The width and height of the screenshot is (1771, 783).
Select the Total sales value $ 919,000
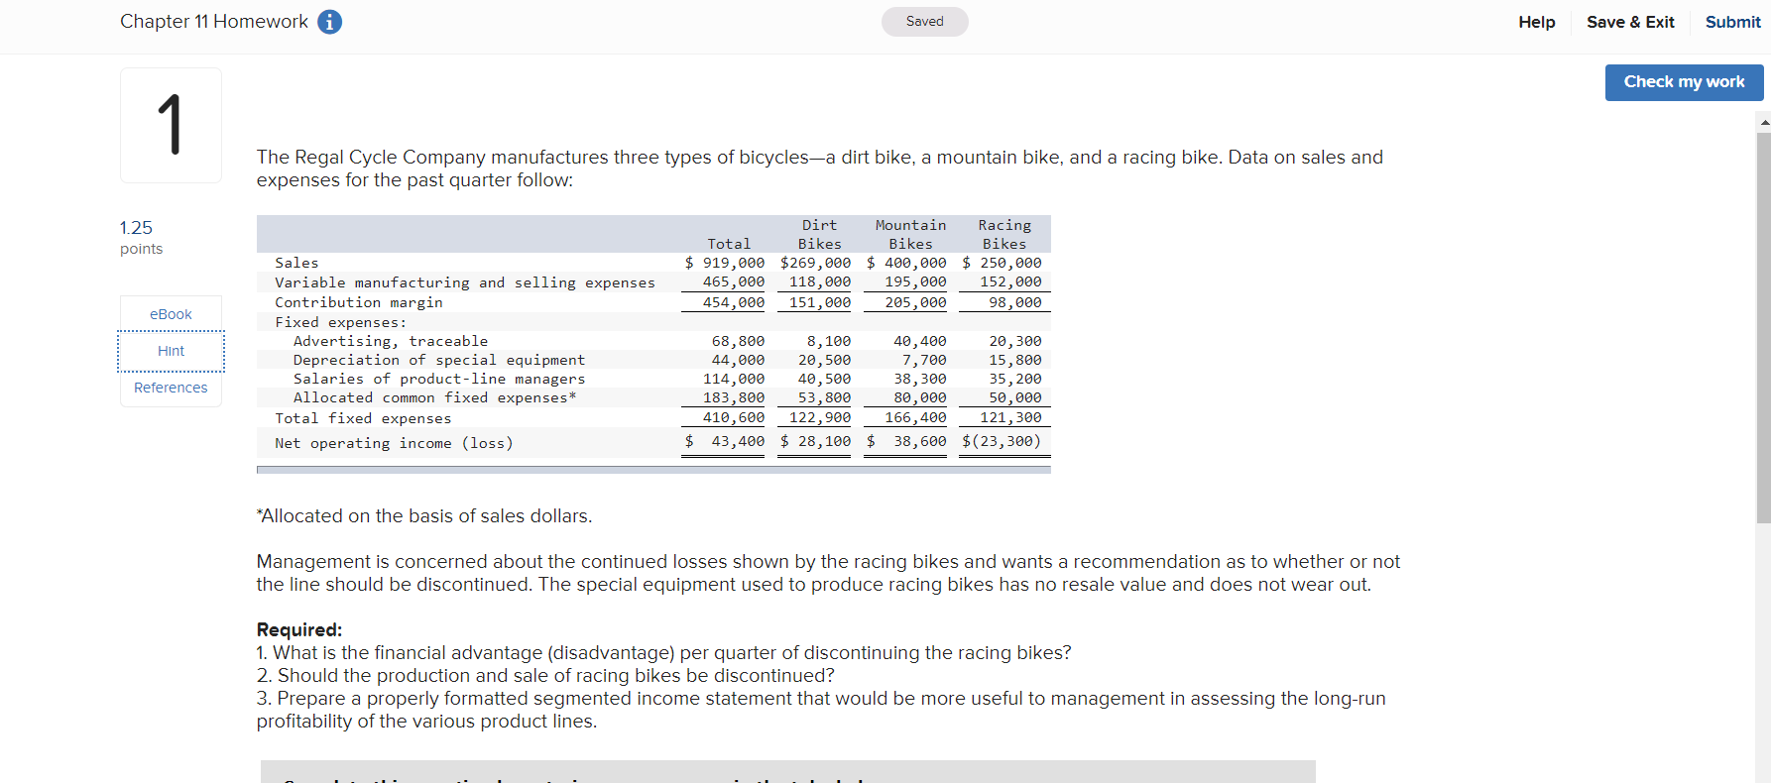click(x=724, y=263)
